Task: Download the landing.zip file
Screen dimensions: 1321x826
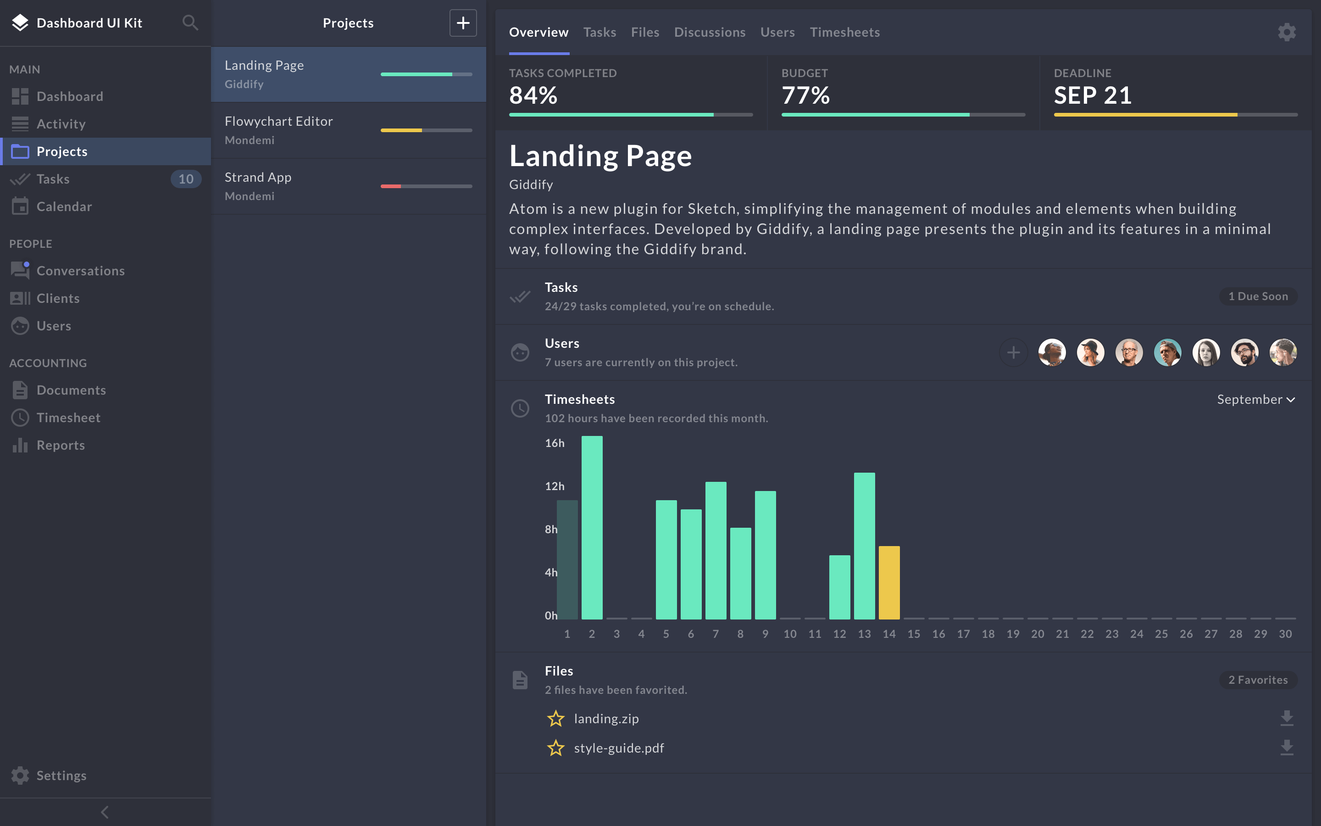Action: point(1287,718)
